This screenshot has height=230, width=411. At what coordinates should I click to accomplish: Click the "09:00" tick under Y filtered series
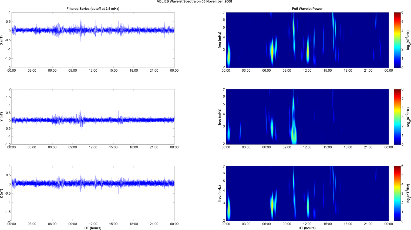73,147
